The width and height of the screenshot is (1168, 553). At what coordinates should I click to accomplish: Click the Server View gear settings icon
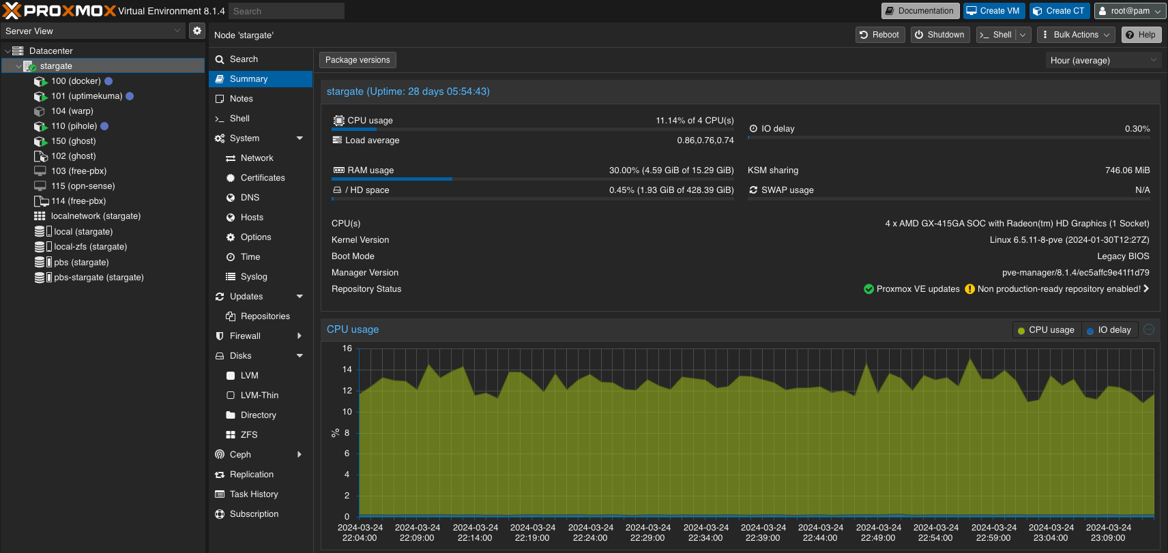point(196,31)
